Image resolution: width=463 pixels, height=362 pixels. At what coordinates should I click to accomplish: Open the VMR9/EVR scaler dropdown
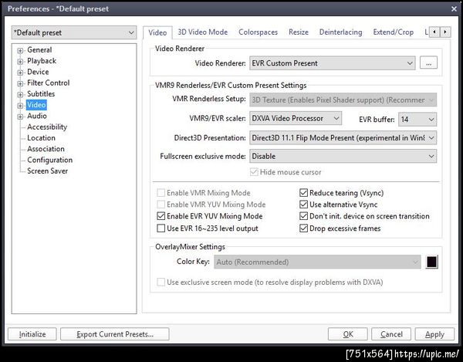coord(296,118)
